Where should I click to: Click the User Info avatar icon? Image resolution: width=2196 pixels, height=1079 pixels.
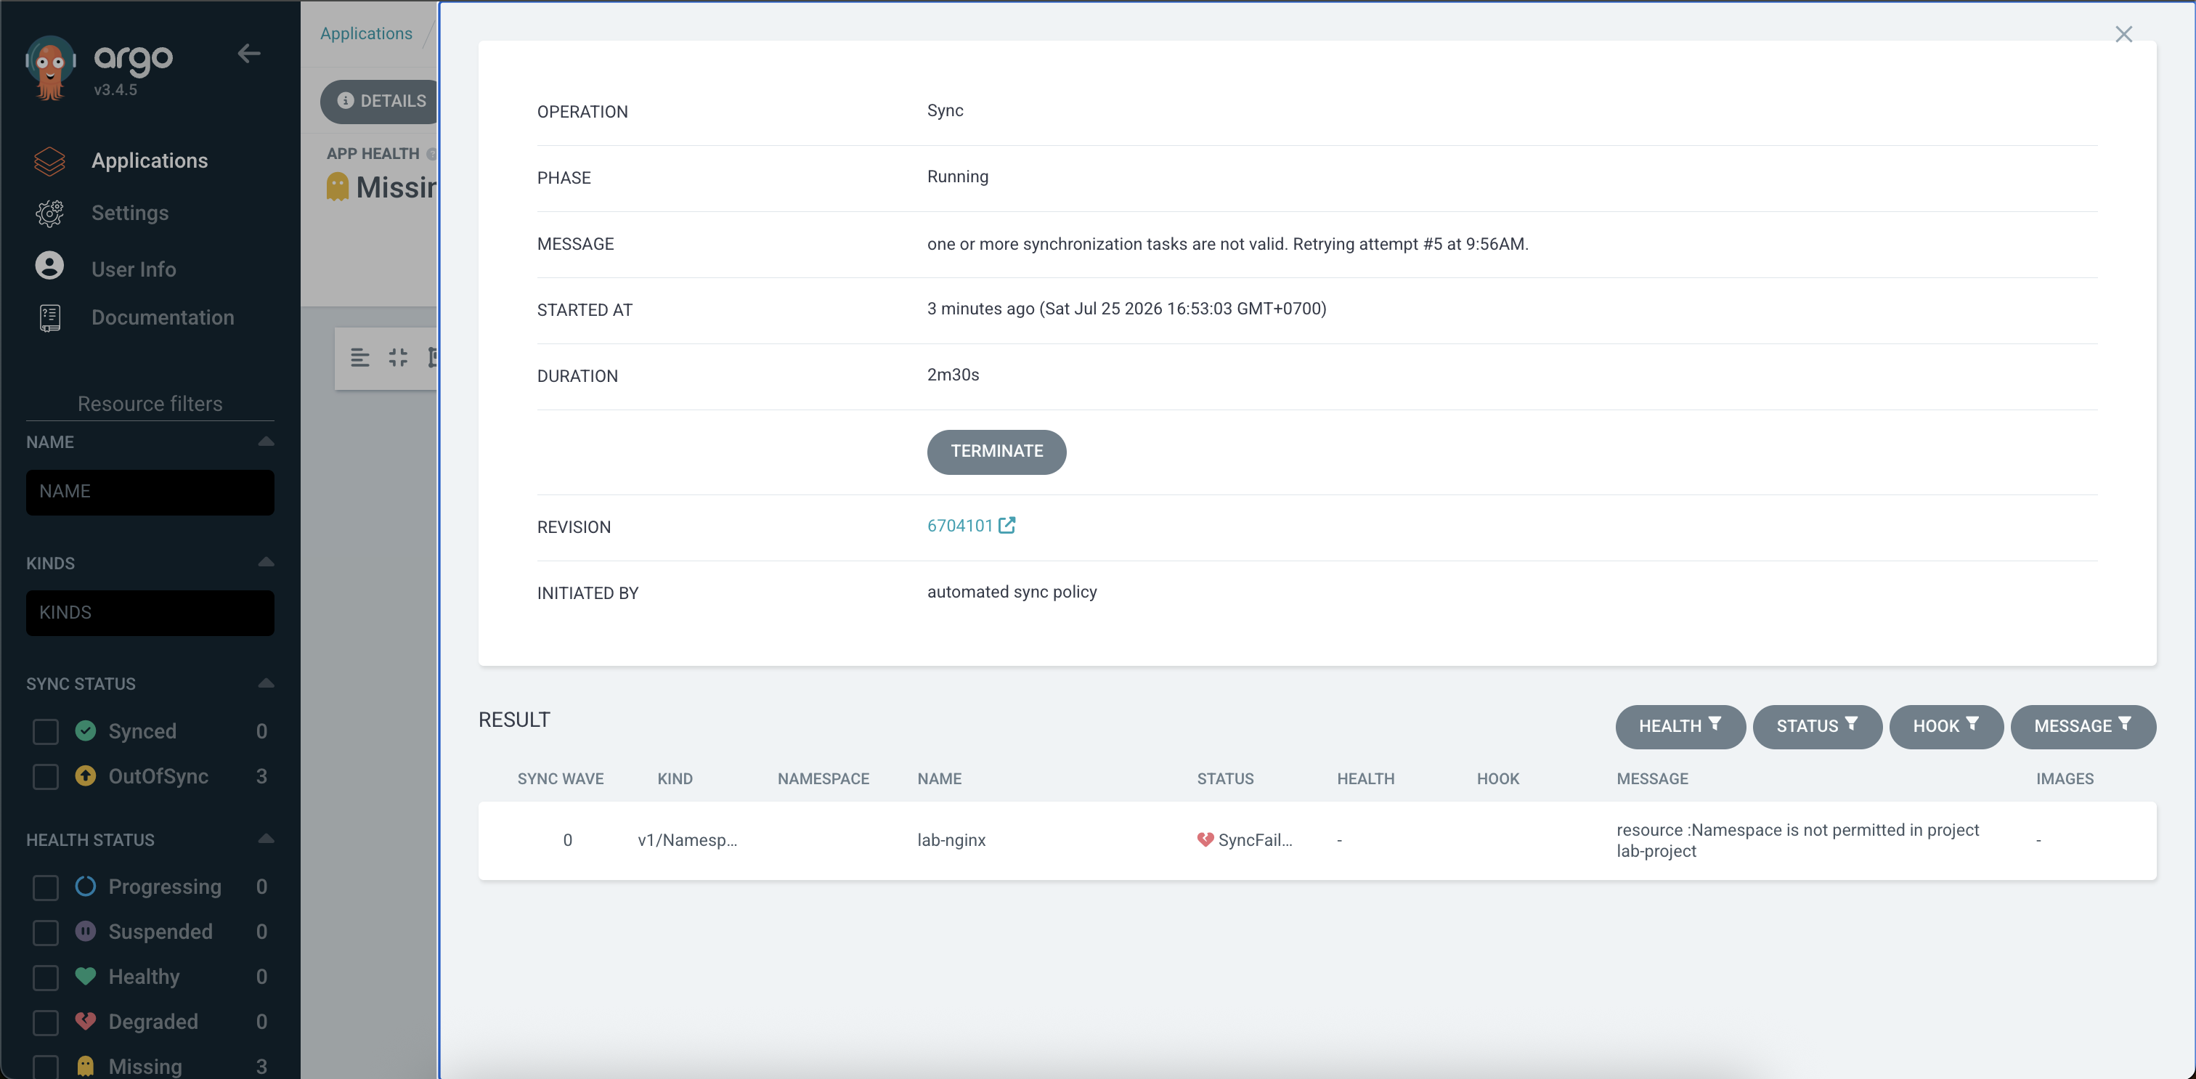(49, 266)
